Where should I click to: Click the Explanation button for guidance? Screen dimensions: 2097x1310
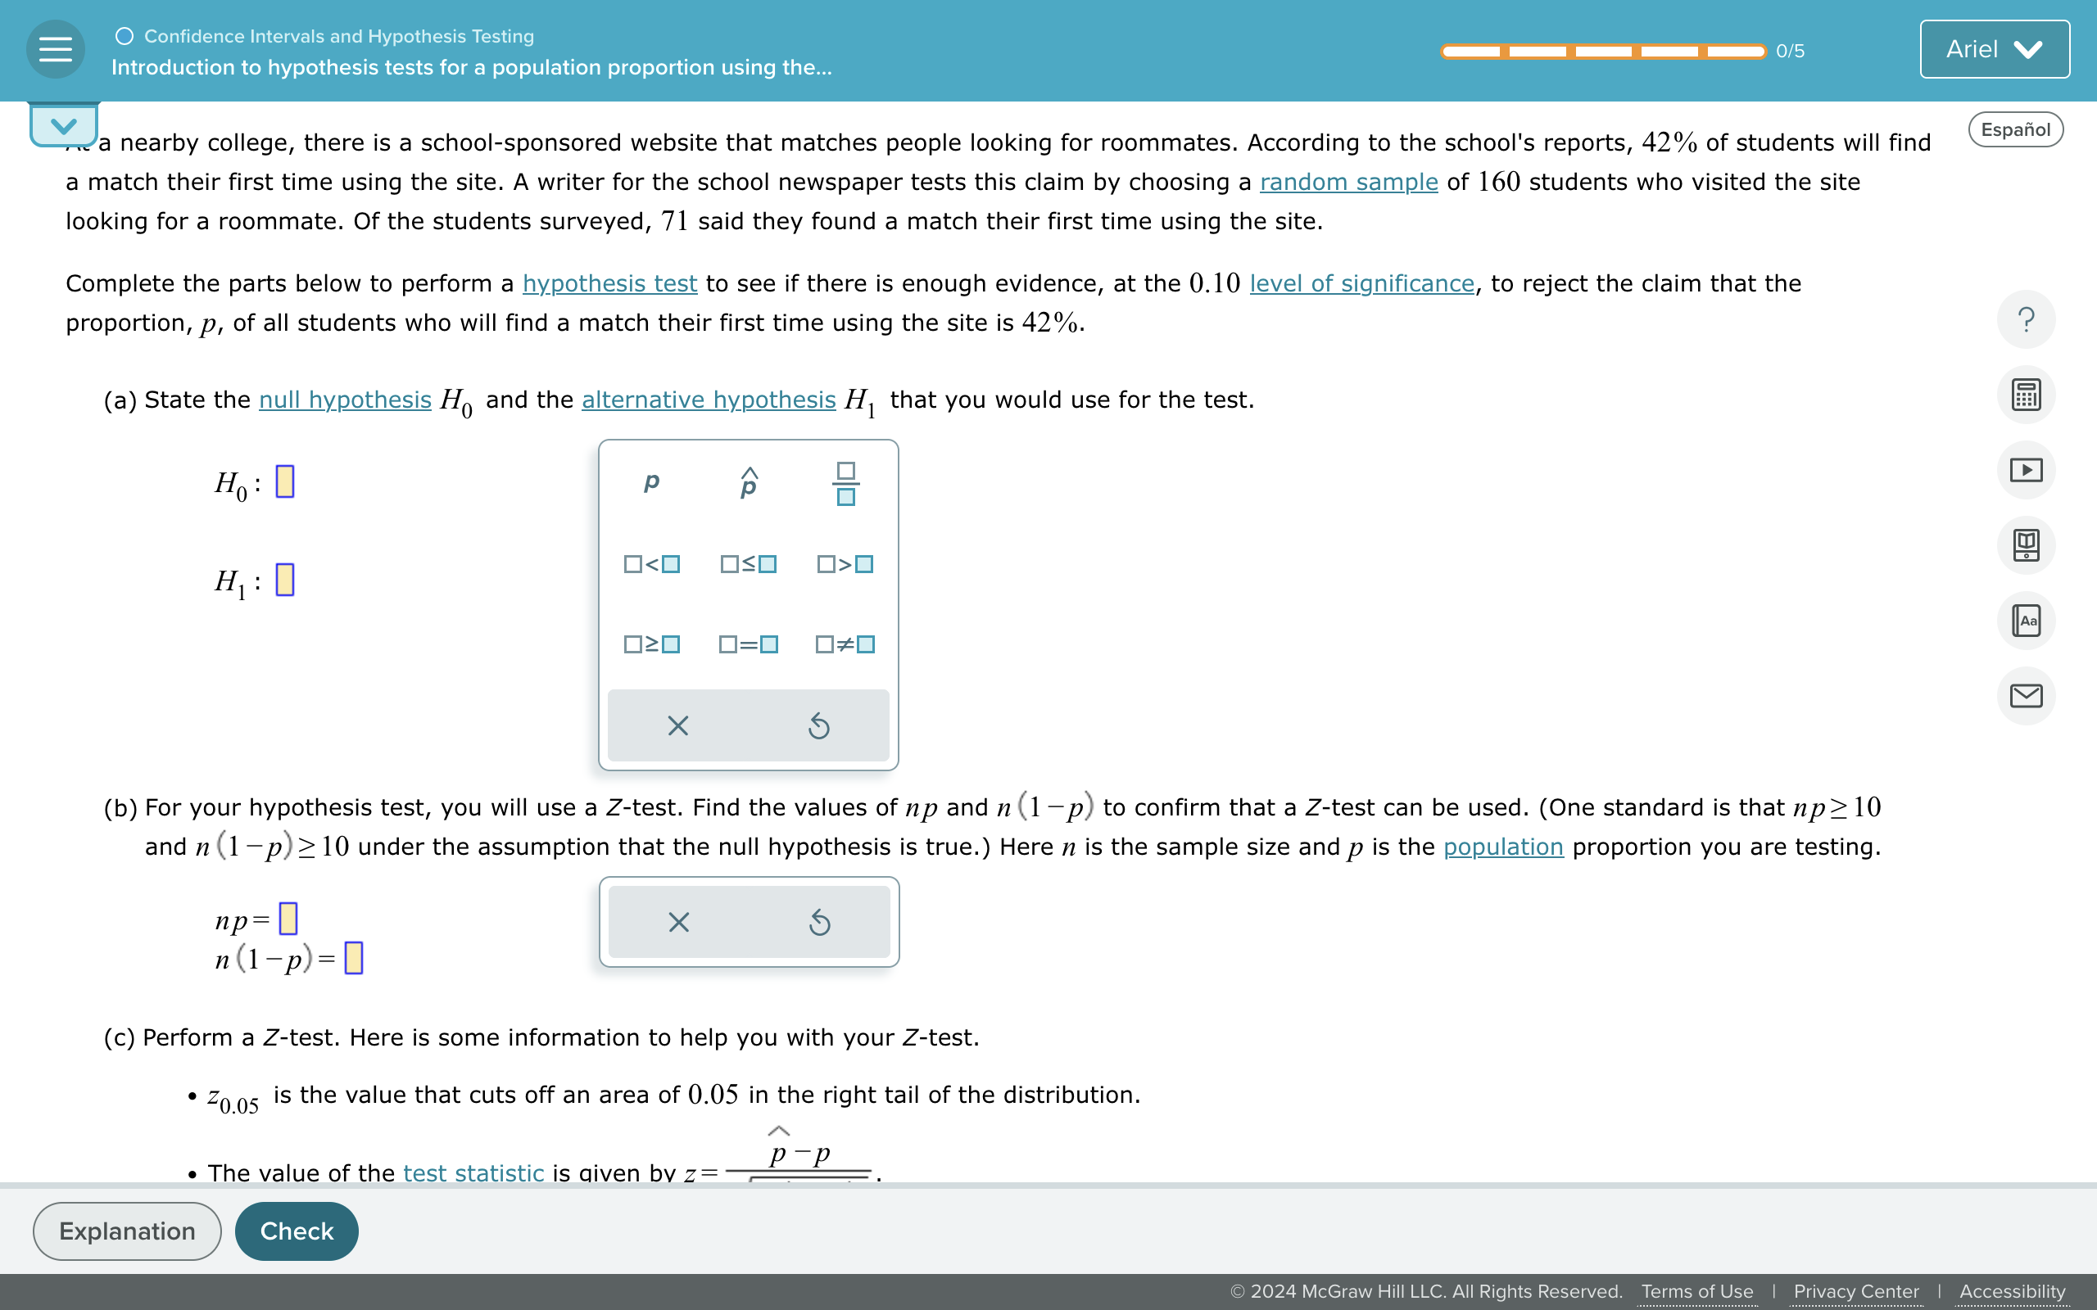coord(129,1230)
